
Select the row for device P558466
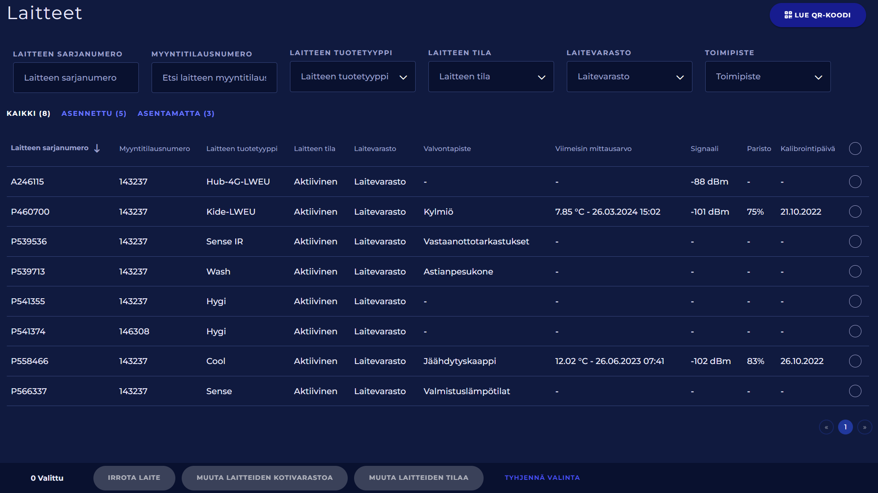pyautogui.click(x=855, y=361)
